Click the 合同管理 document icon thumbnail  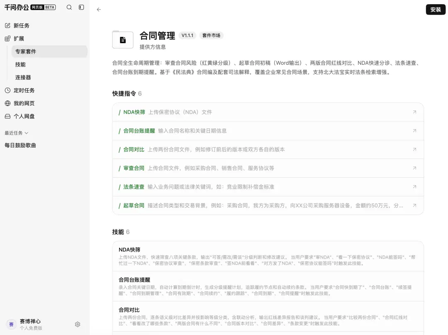tap(123, 40)
